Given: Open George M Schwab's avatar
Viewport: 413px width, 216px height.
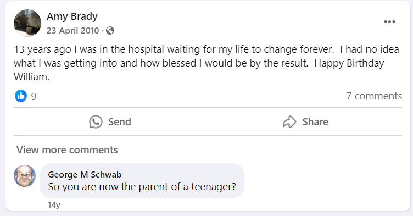Looking at the screenshot, I should coord(25,176).
